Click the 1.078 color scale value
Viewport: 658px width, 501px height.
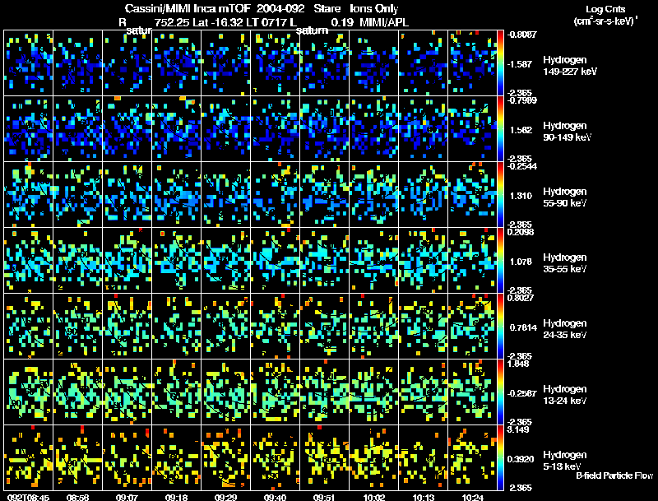click(x=521, y=262)
